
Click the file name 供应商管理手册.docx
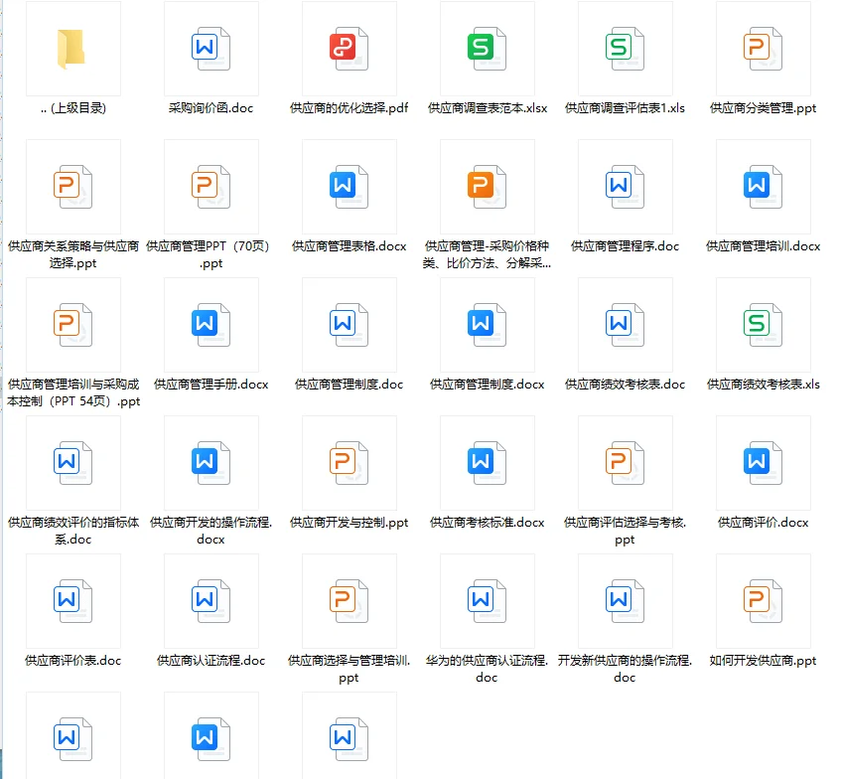tap(210, 384)
